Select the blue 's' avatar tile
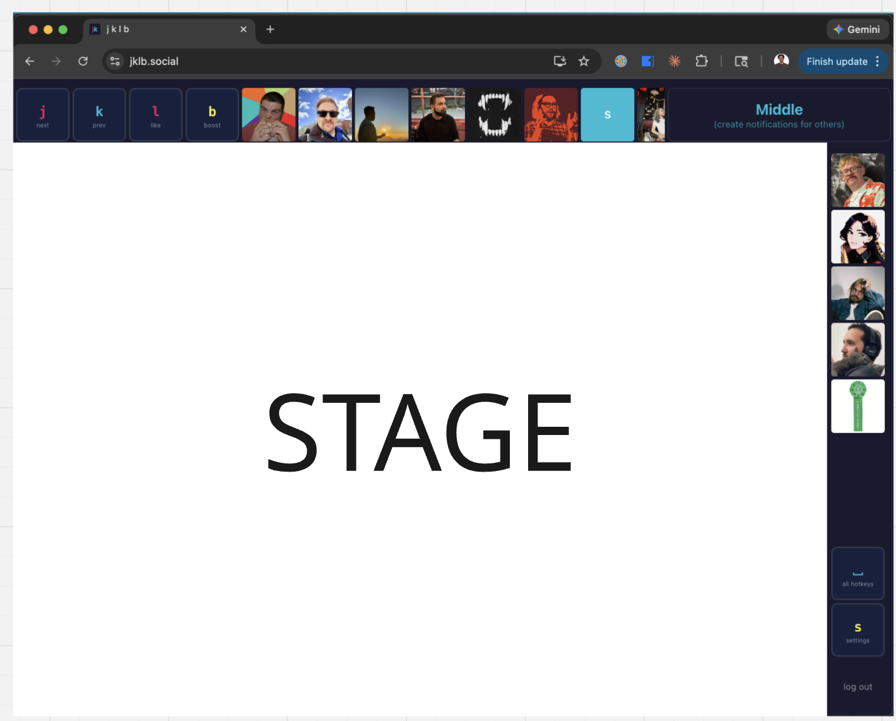896x721 pixels. (607, 115)
